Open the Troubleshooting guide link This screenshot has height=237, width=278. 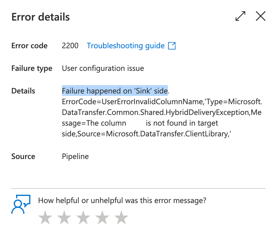pyautogui.click(x=126, y=46)
